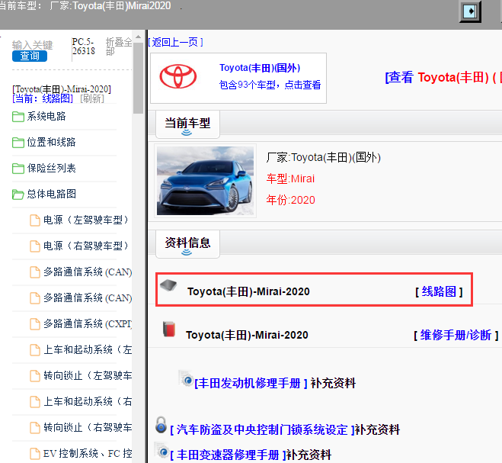
Task: Open EV 控制系统、FC 控 tree entry
Action: (88, 454)
